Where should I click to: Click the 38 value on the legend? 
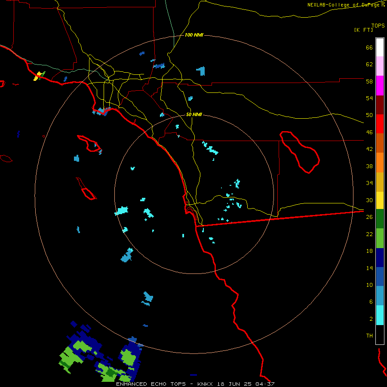pyautogui.click(x=369, y=166)
